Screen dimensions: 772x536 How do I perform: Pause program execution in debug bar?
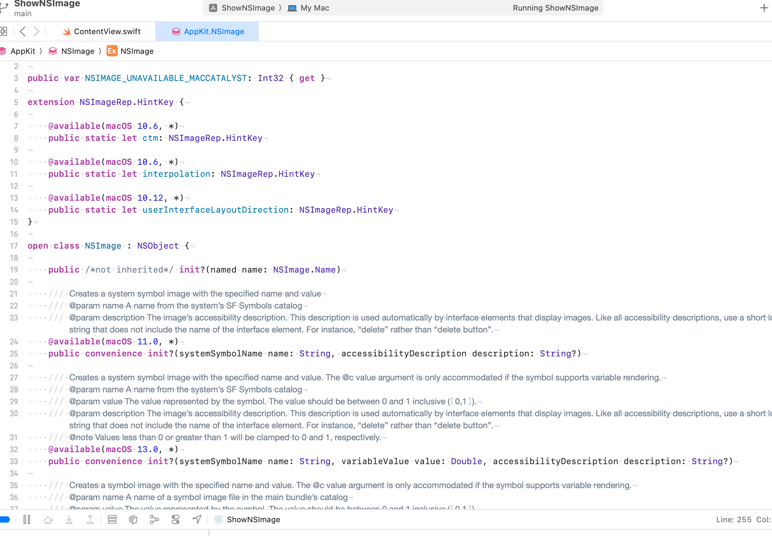coord(27,519)
